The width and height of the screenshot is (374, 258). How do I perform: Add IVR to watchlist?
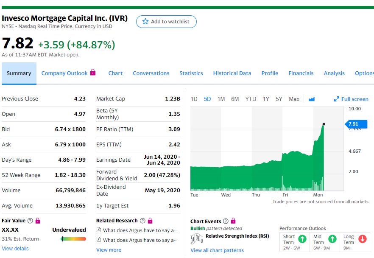166,22
